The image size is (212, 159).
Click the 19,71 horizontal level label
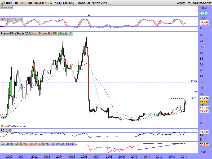194,98
